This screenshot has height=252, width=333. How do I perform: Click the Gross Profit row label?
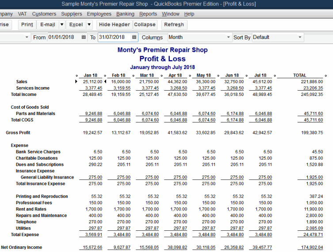[x=18, y=133]
